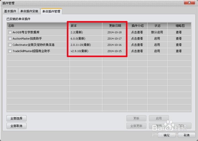Image resolution: width=198 pixels, height=141 pixels.
Task: Click the 缩略图 column header
Action: click(179, 26)
